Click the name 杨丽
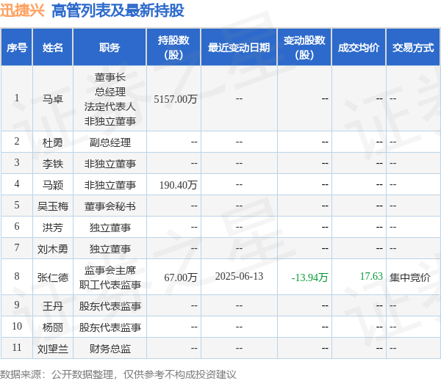The width and height of the screenshot is (441, 381). (53, 327)
